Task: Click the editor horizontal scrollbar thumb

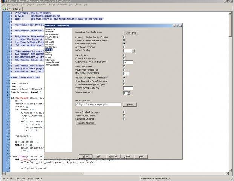Action: tap(45, 173)
